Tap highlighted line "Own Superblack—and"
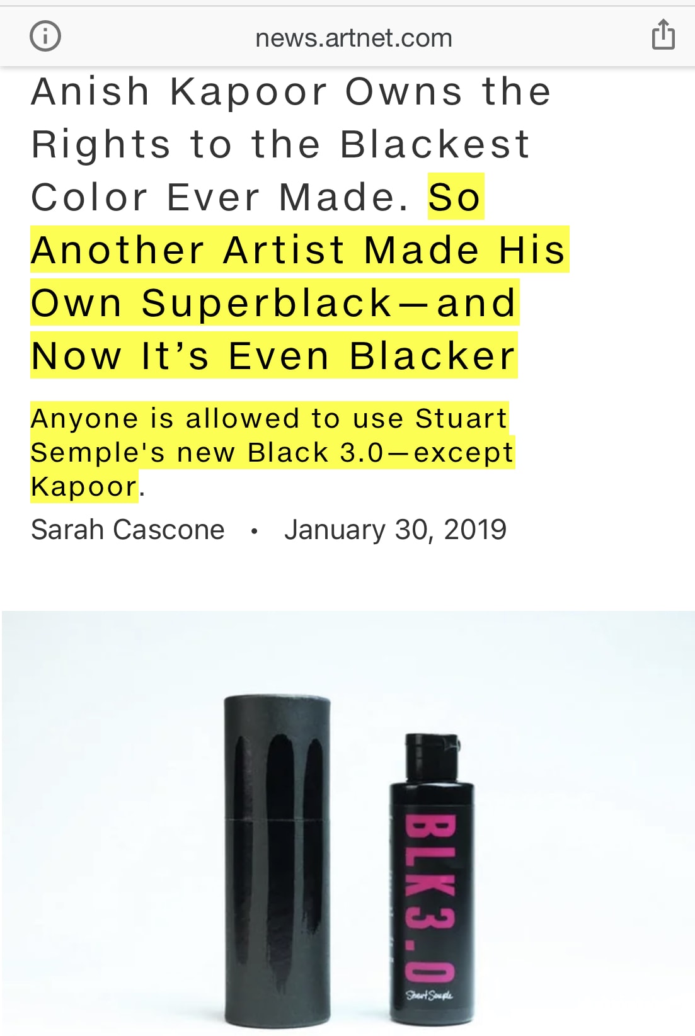Screen dimensions: 695x1036 click(x=274, y=303)
